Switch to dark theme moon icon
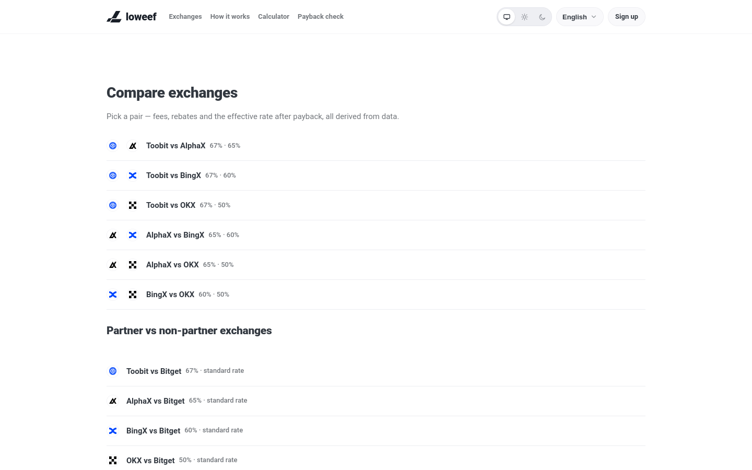 [542, 17]
